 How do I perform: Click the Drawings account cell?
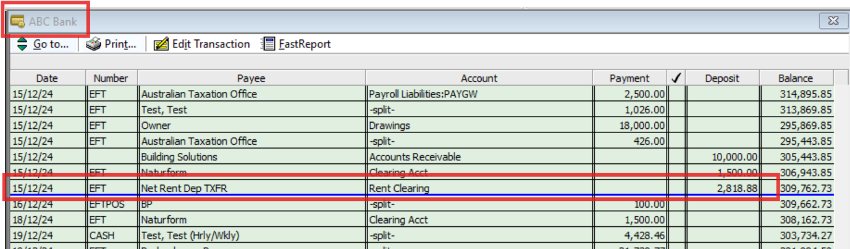coord(479,125)
